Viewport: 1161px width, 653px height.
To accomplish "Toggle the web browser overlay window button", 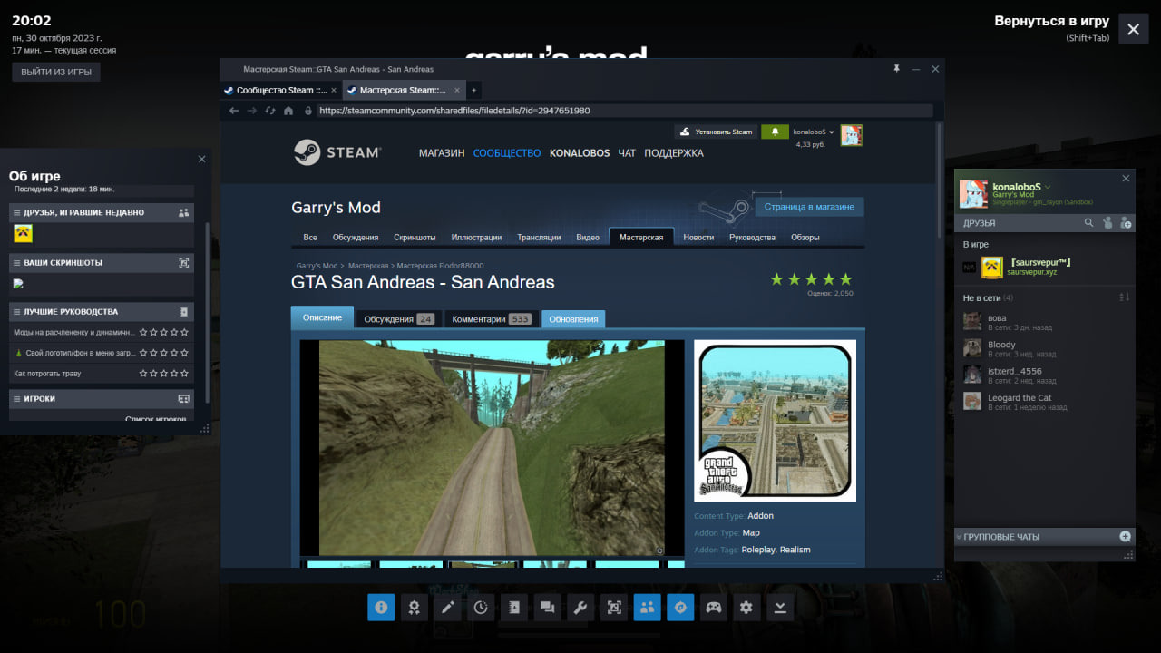I will 680,608.
